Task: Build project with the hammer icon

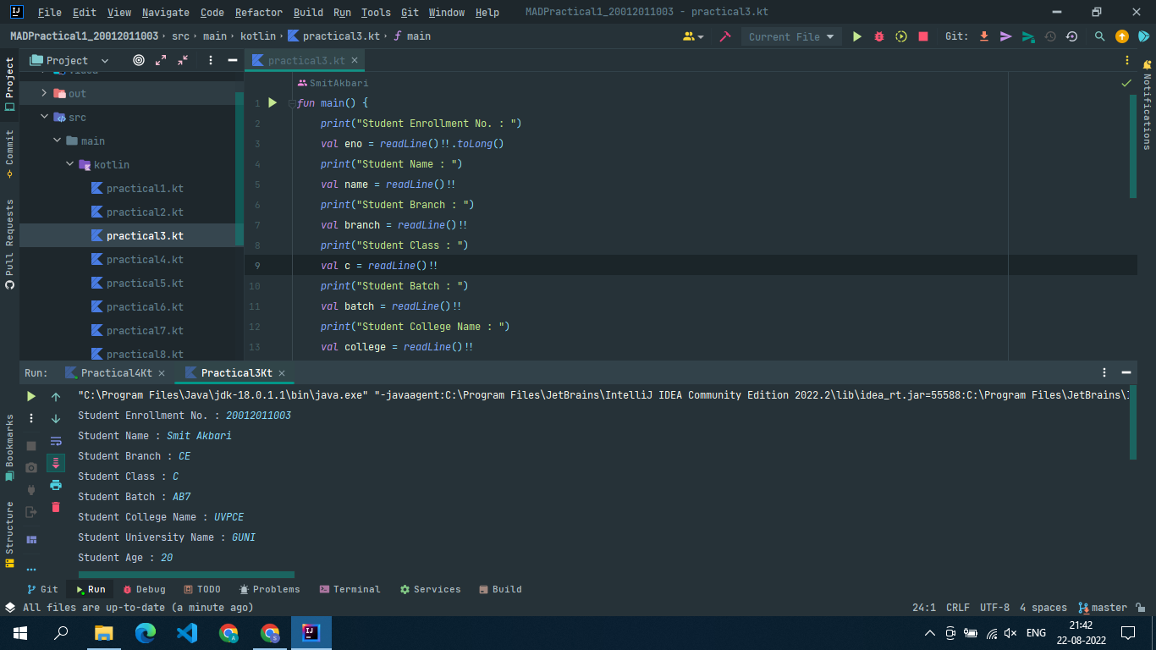Action: (725, 36)
